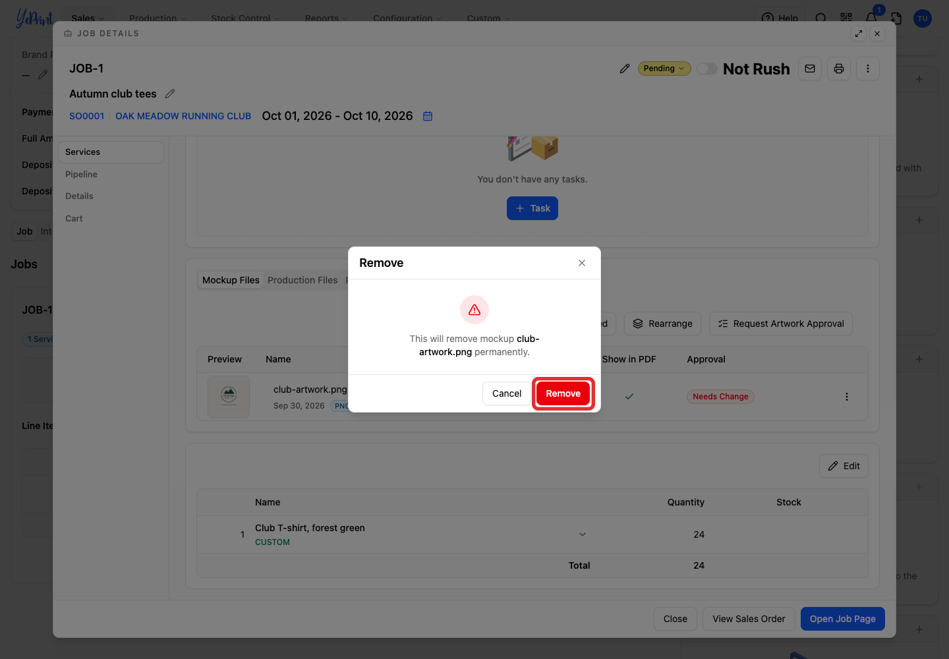Open the job date calendar icon
Screen dimensions: 949x659
(428, 116)
